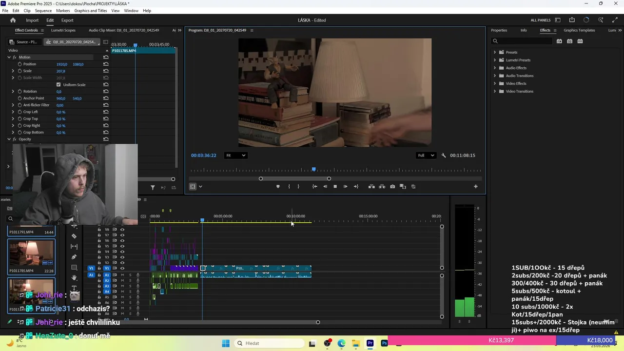Go to the Import workspace
This screenshot has width=624, height=351.
32,20
